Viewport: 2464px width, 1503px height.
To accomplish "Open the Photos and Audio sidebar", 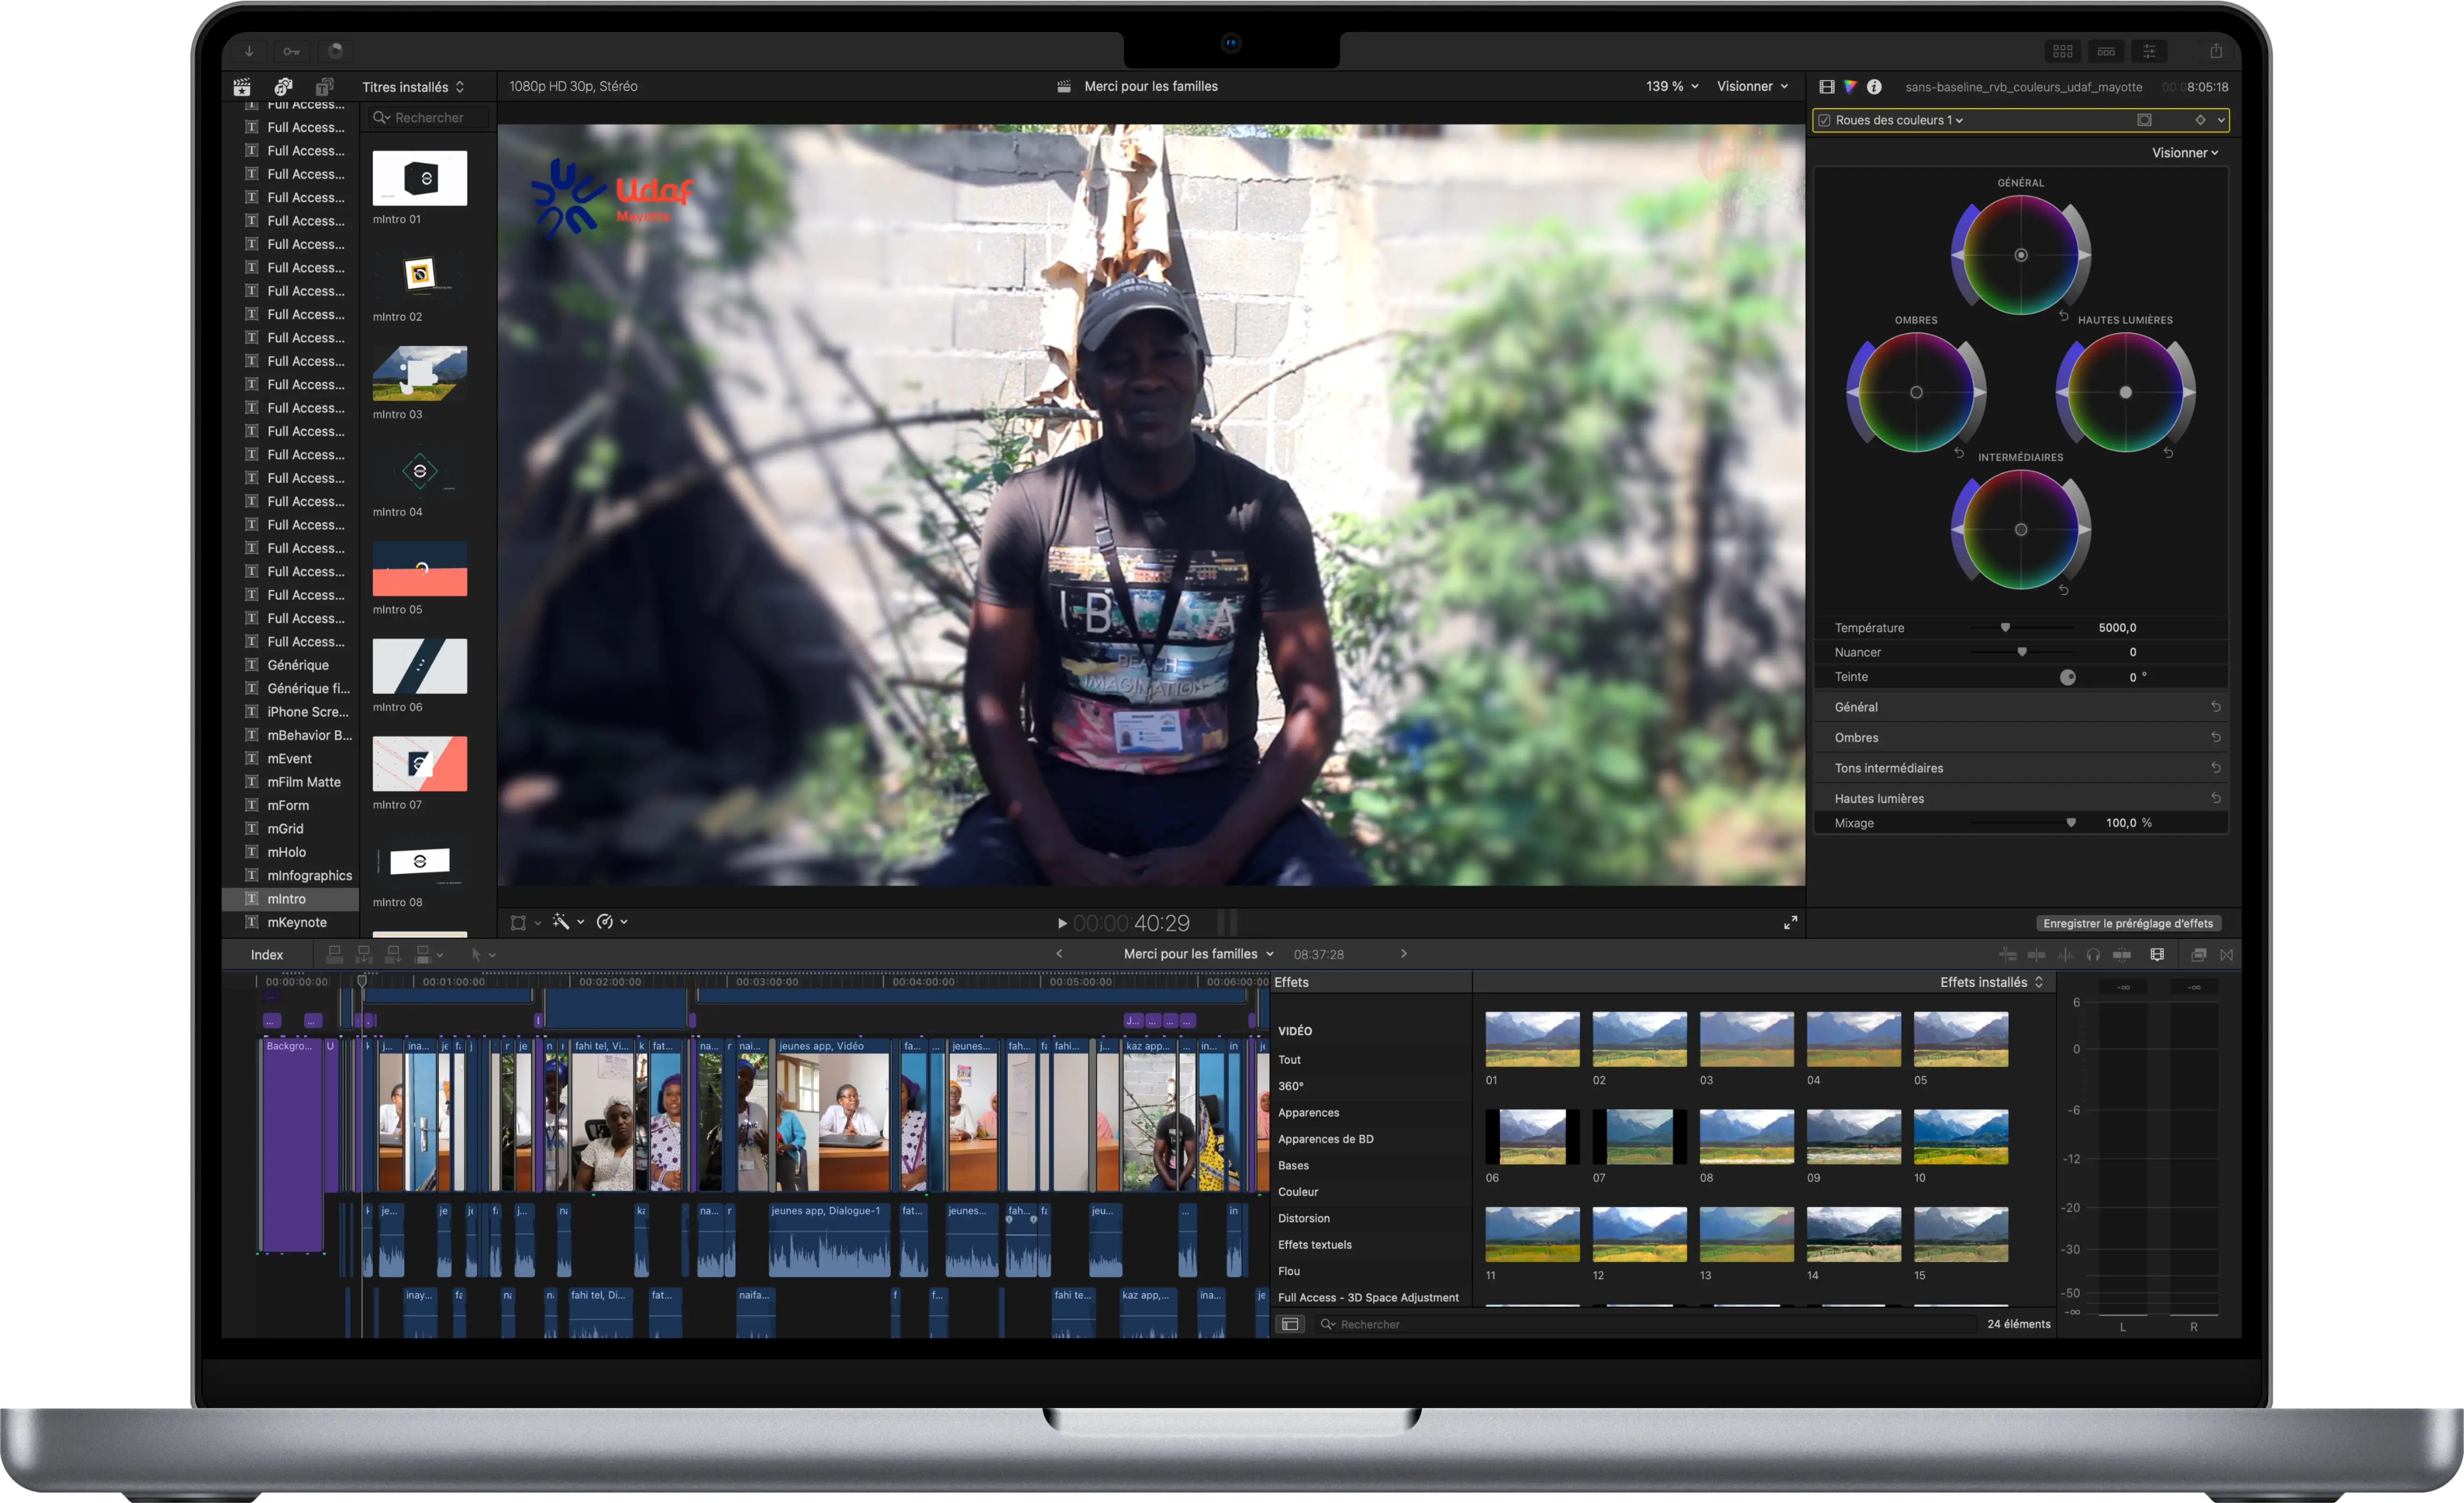I will 283,87.
